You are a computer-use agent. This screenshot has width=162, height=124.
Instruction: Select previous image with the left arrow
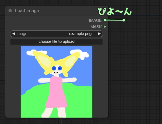[14, 34]
